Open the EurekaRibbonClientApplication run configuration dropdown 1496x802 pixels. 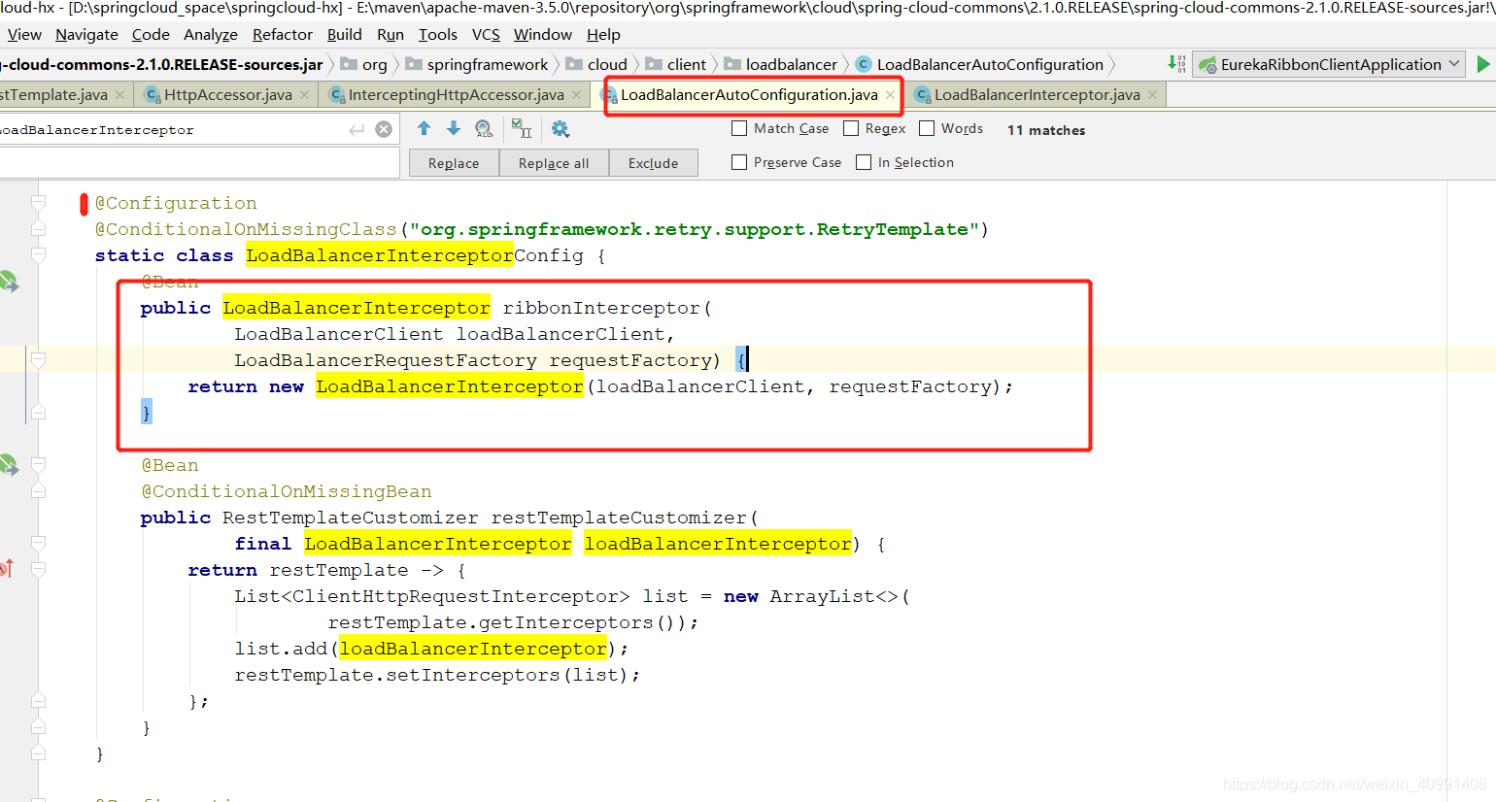click(x=1329, y=64)
